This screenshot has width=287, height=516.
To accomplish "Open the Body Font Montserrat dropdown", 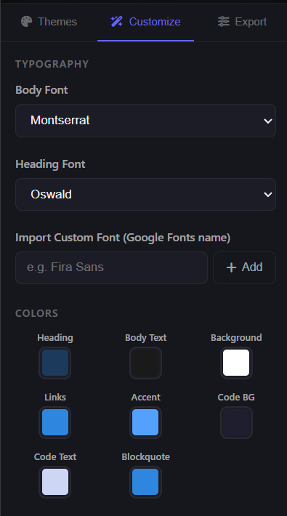I will pos(145,121).
